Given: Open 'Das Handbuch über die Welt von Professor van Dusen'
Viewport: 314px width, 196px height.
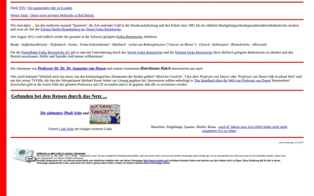Looking at the screenshot, I should [232, 80].
